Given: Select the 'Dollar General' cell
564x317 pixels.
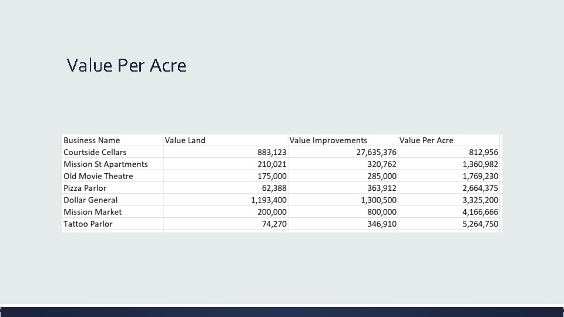Looking at the screenshot, I should [x=90, y=200].
